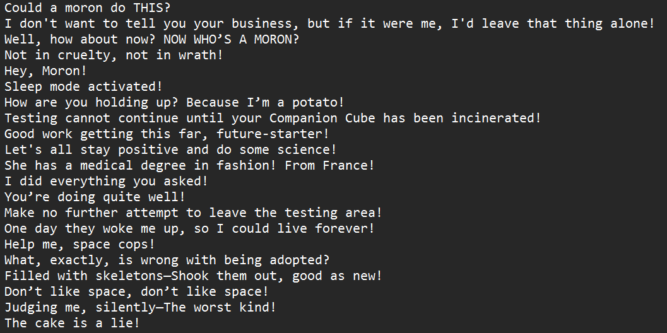Click "I did everything you asked!"
Viewport: 667px width, 333px height.
coord(106,181)
